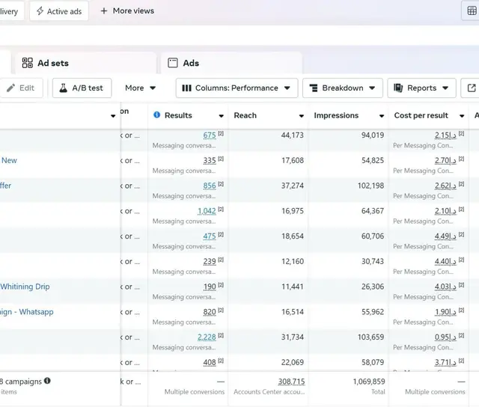Click the Reach column header
Image resolution: width=479 pixels, height=407 pixels.
[x=245, y=115]
